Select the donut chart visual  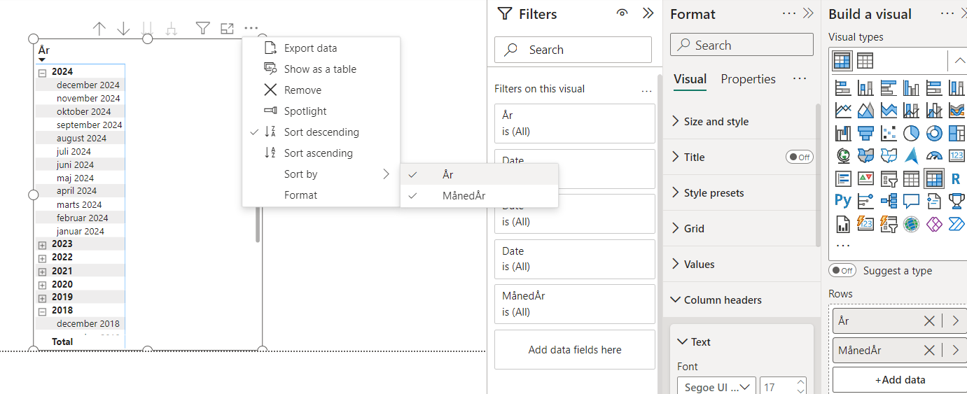933,133
